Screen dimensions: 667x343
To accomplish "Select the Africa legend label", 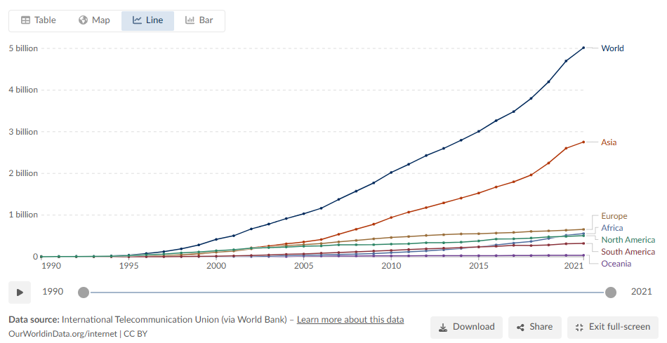I will pos(612,228).
